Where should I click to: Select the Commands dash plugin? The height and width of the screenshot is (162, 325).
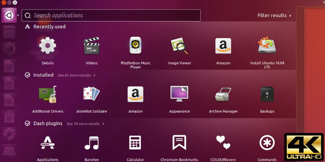(267, 143)
